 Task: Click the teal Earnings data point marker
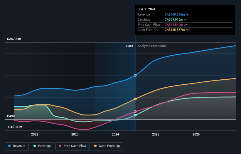tap(135, 115)
